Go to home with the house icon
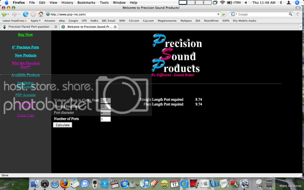 click(x=41, y=14)
